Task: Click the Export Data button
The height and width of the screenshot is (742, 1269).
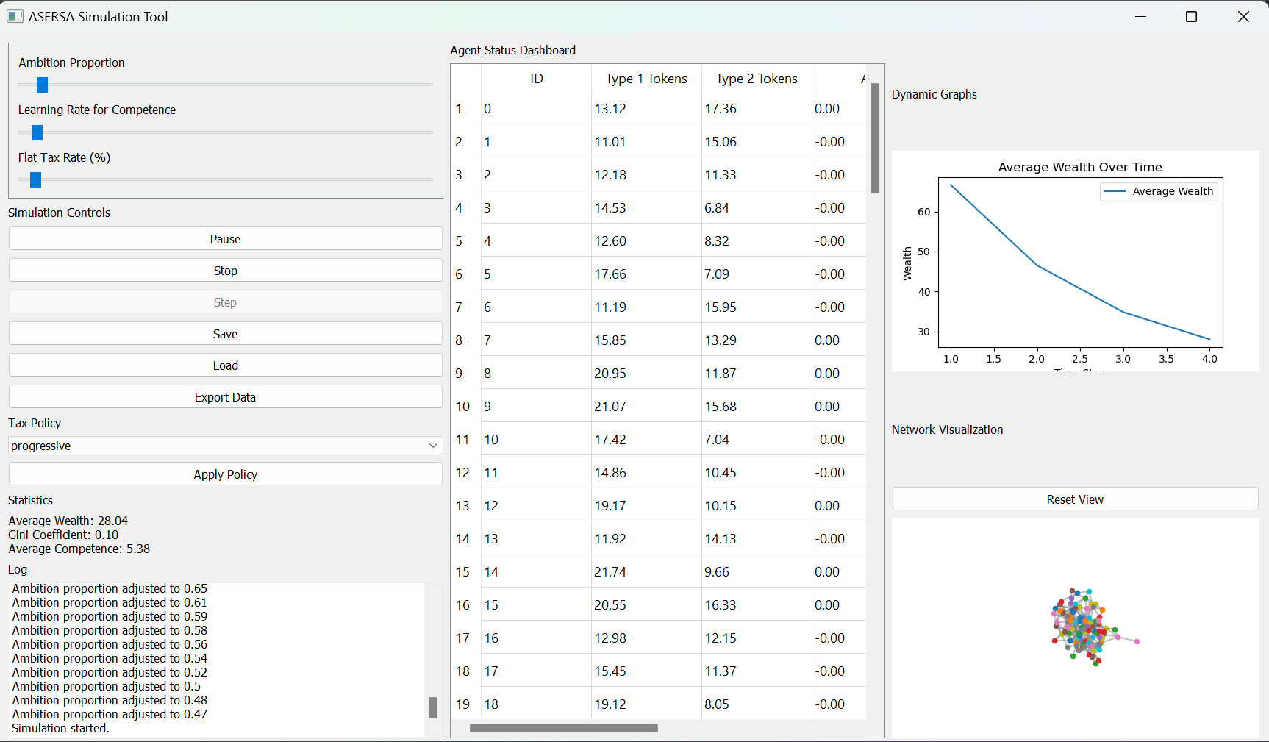Action: tap(225, 397)
